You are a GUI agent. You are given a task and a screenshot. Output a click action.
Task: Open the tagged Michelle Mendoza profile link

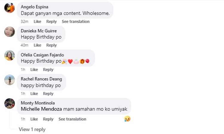[41, 109]
